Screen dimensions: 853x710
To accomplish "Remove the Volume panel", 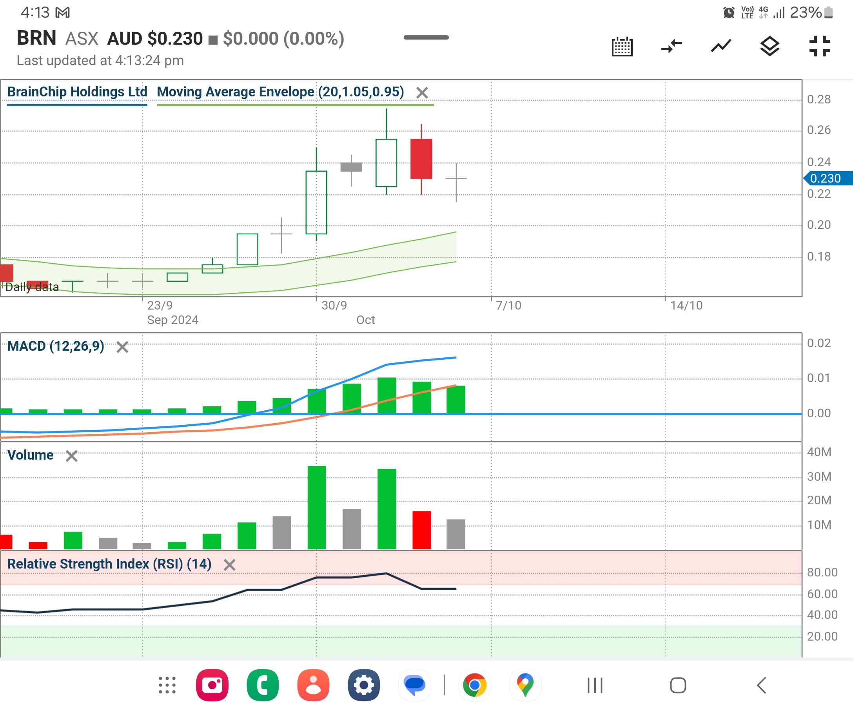I will tap(71, 456).
